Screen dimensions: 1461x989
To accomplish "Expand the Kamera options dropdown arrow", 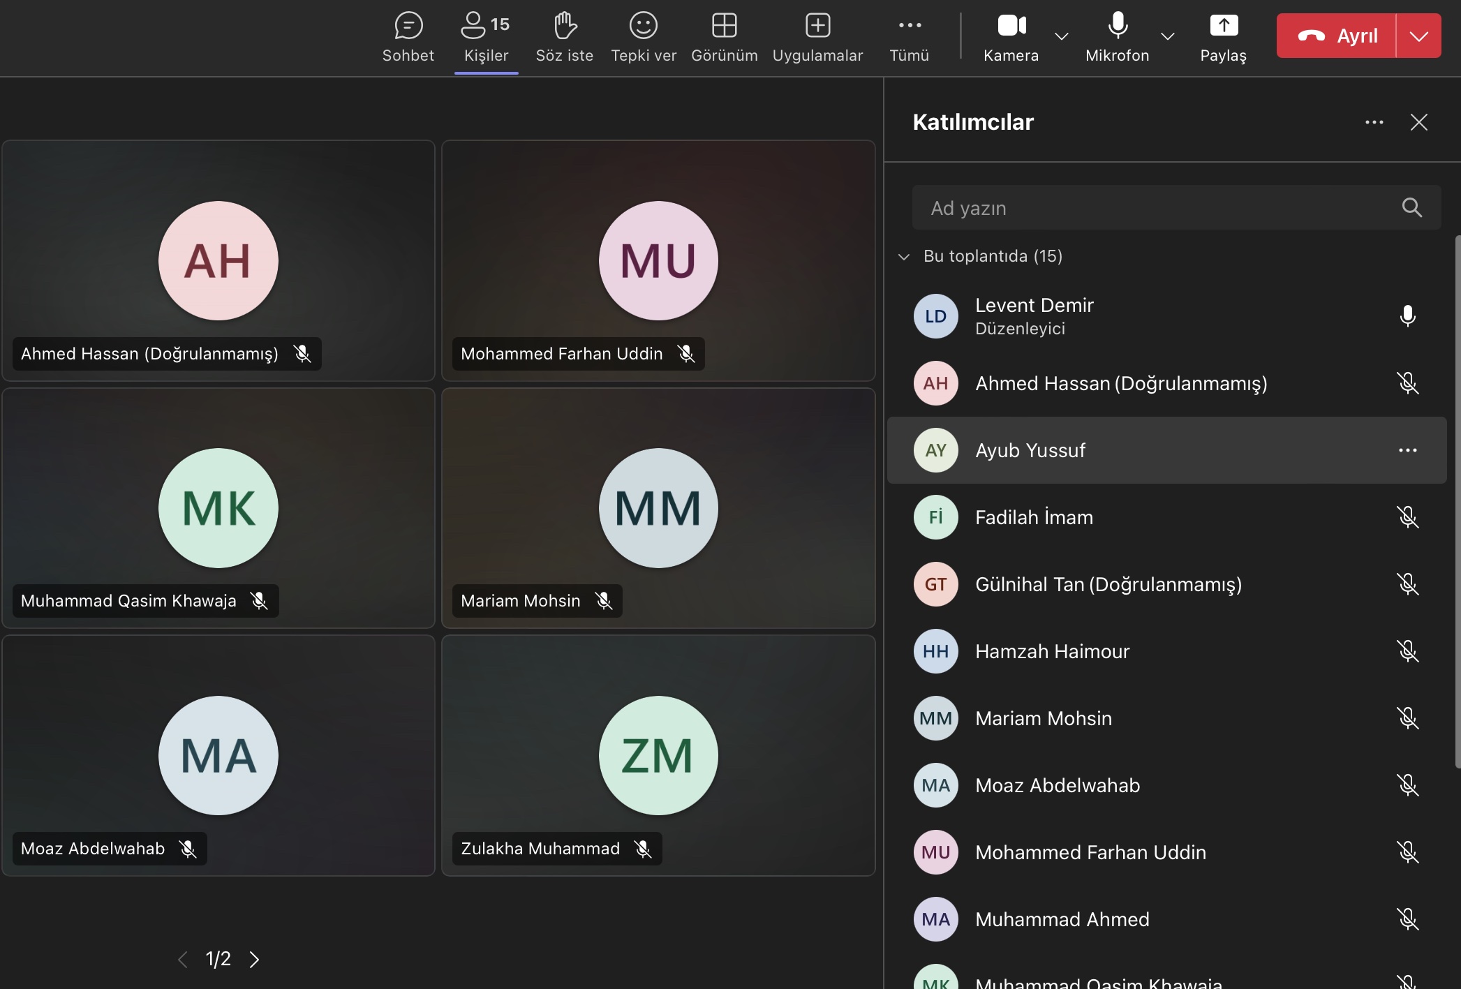I will point(1061,36).
